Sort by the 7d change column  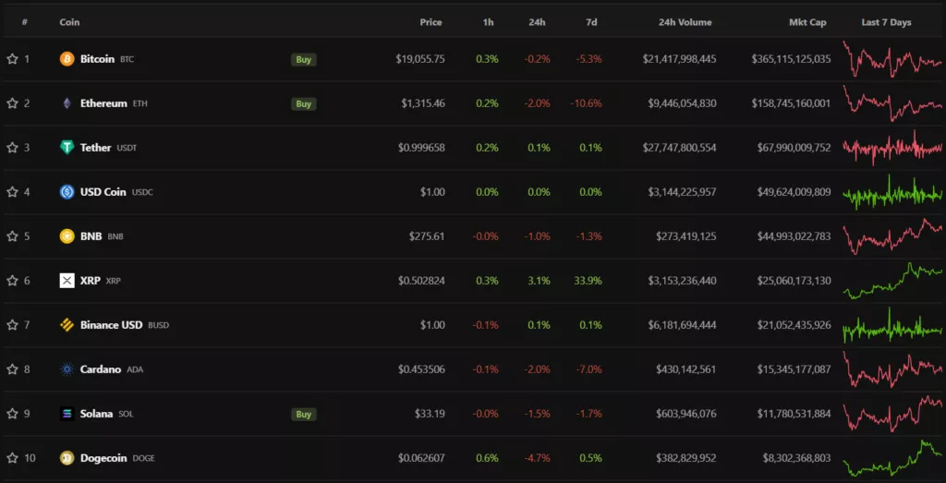click(590, 22)
